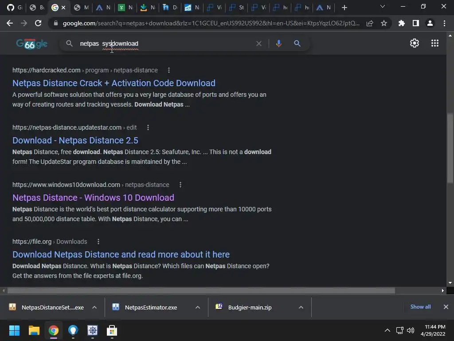Open network status tray icon
454x341 pixels.
400,330
